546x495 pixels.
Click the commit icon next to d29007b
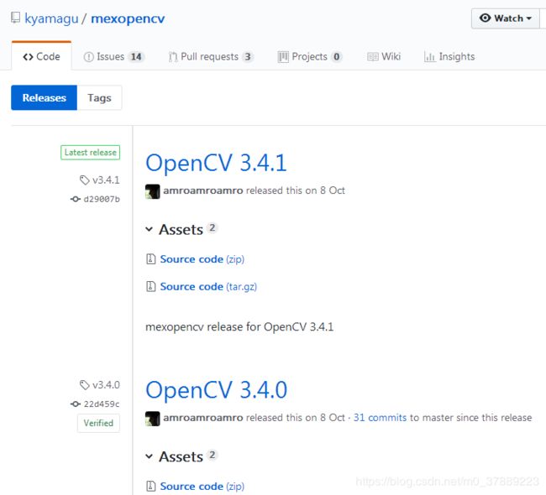click(x=76, y=199)
